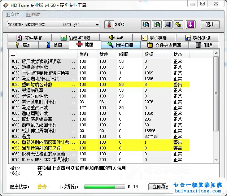Select the (08) 寻道时间性能 row
The width and height of the screenshot is (227, 196).
pos(100,96)
